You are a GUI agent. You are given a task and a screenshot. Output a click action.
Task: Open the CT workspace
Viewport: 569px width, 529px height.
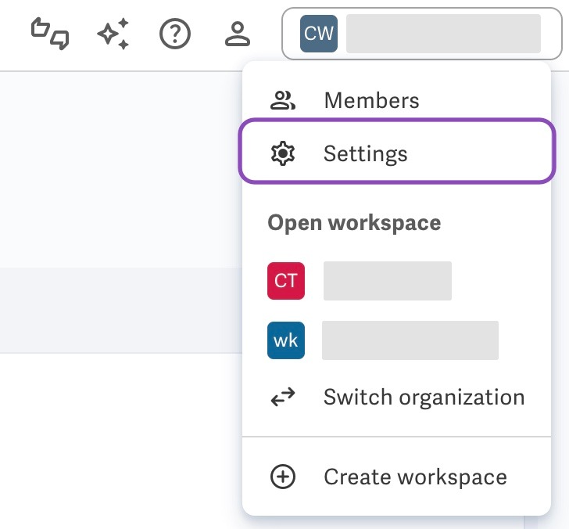click(x=396, y=281)
